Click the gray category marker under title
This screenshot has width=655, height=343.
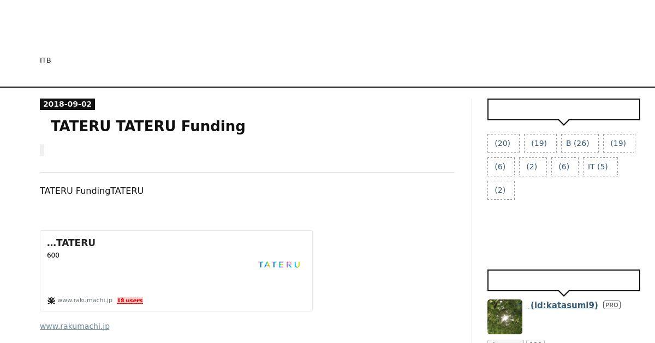(42, 150)
